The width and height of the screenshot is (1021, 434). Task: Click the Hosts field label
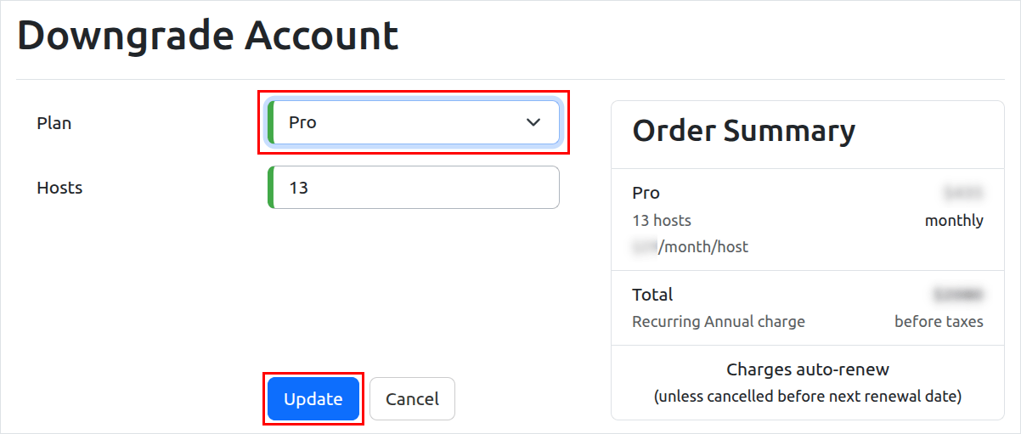(59, 188)
